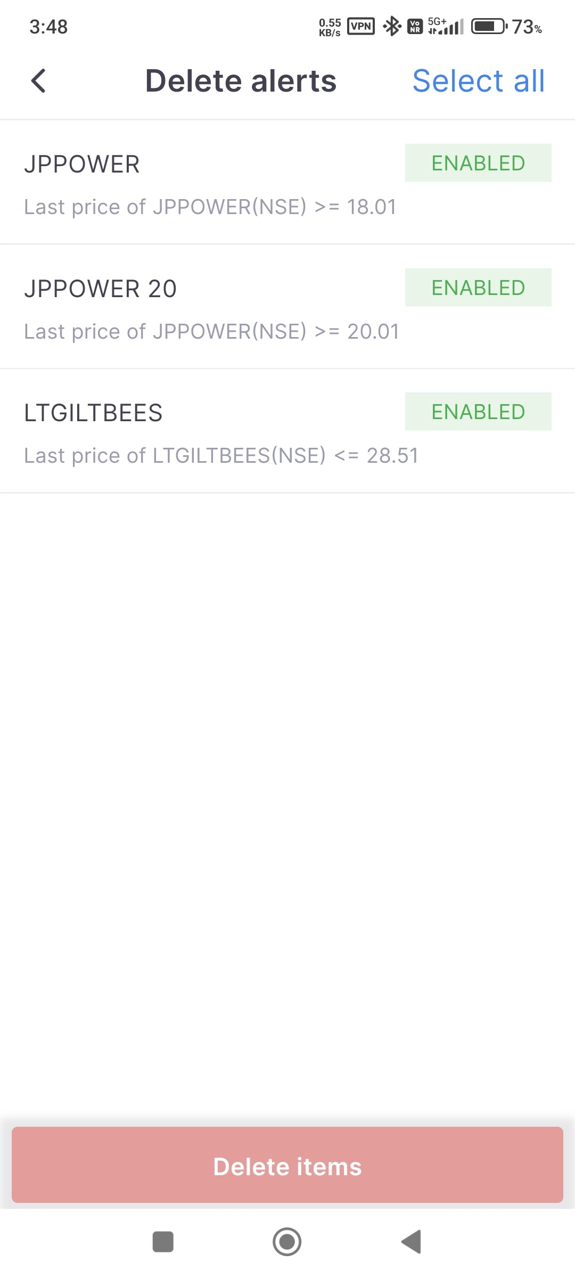Tap Android recent apps square icon
This screenshot has width=575, height=1278.
[163, 1242]
